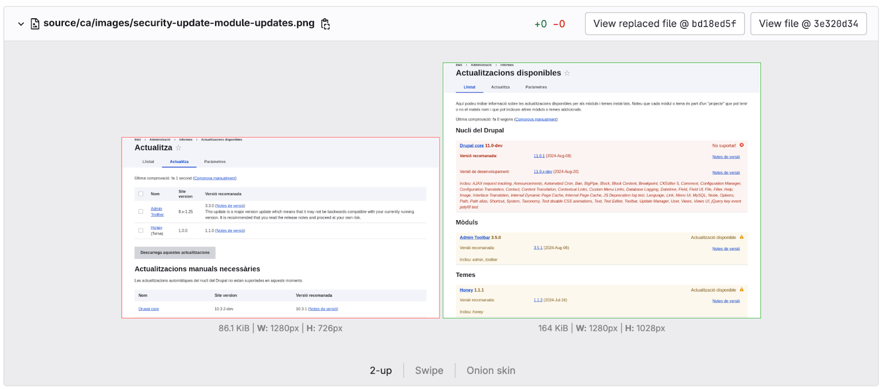Click the file type icon beside filename

(x=35, y=24)
